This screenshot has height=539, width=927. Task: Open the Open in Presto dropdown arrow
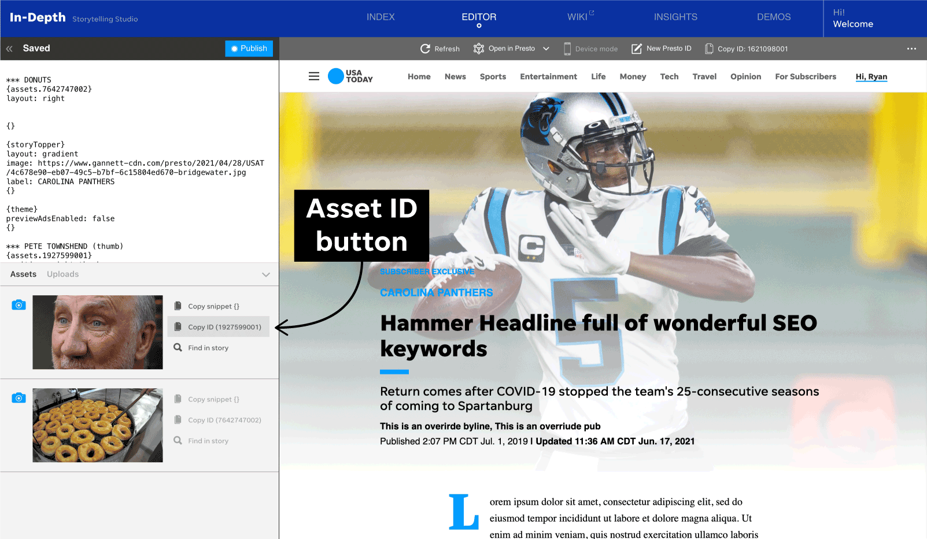(x=545, y=49)
